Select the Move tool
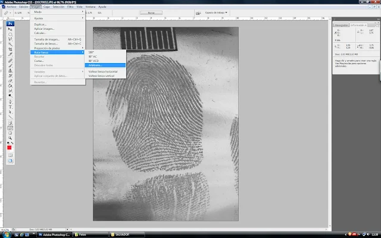 [x=10, y=29]
